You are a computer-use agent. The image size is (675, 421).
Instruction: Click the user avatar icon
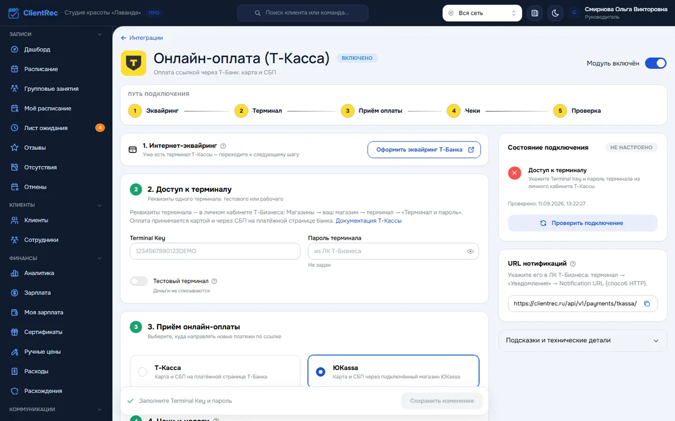point(574,13)
